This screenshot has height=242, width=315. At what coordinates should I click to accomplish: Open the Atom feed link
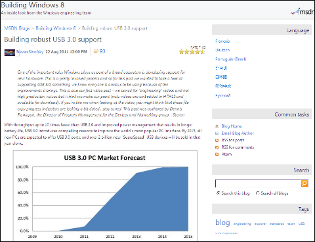(x=226, y=154)
